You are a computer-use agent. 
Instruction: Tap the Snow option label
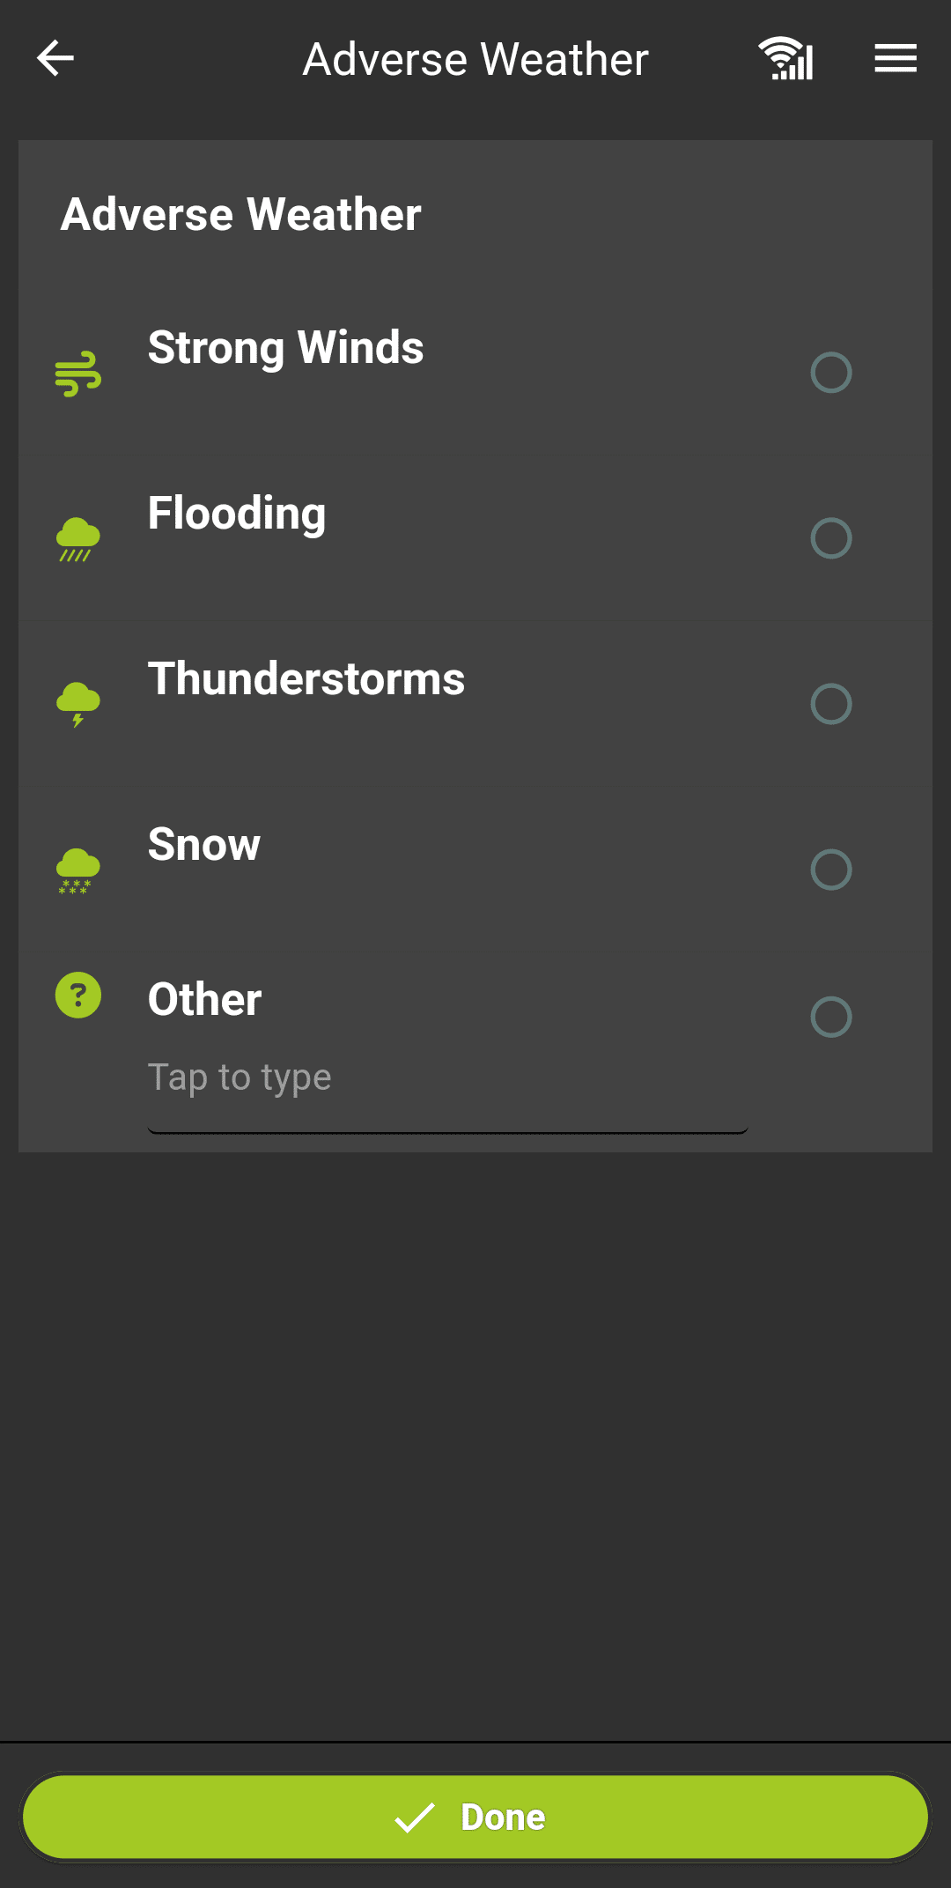(204, 844)
